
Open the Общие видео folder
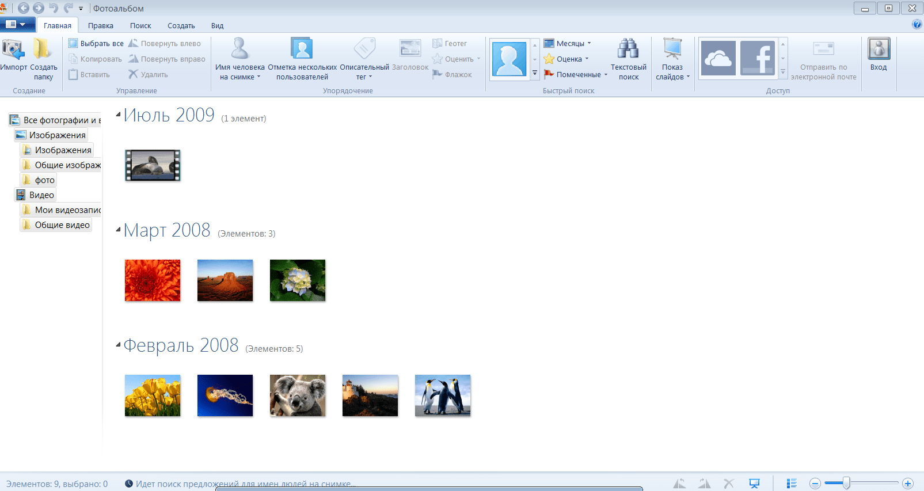[x=56, y=224]
